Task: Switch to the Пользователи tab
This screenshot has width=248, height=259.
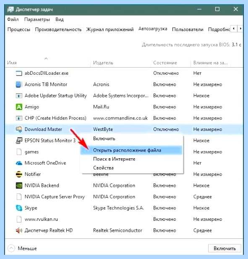Action: point(188,29)
